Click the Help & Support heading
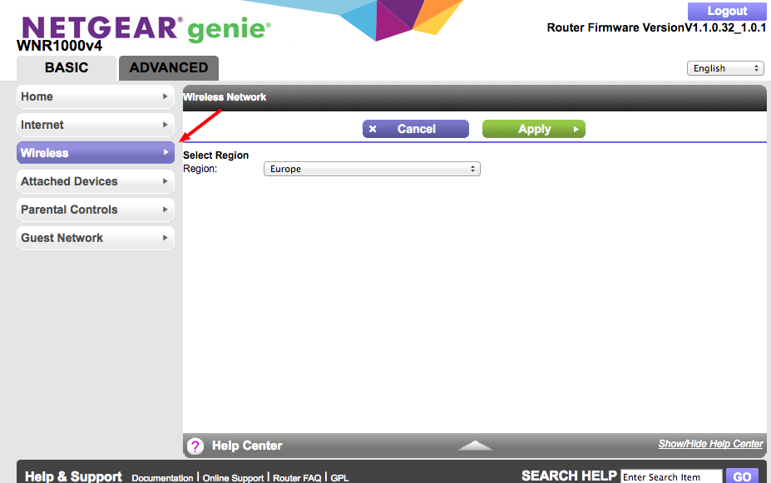The image size is (771, 483). tap(73, 476)
